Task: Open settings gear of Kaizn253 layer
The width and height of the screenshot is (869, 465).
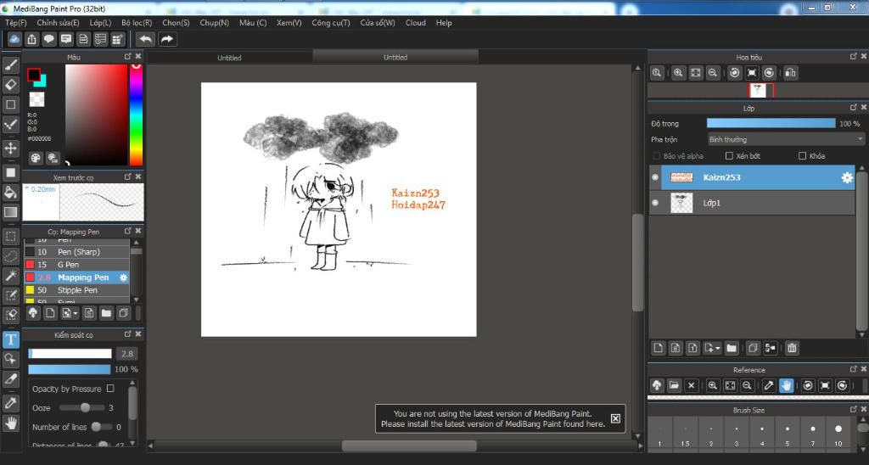Action: (x=848, y=177)
